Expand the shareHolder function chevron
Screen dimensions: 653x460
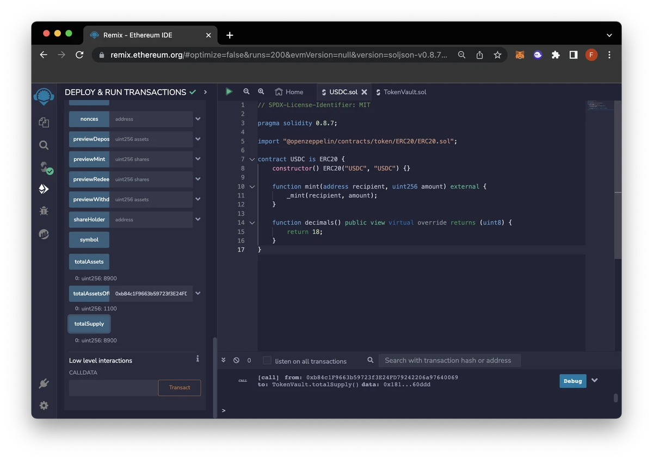pyautogui.click(x=198, y=220)
